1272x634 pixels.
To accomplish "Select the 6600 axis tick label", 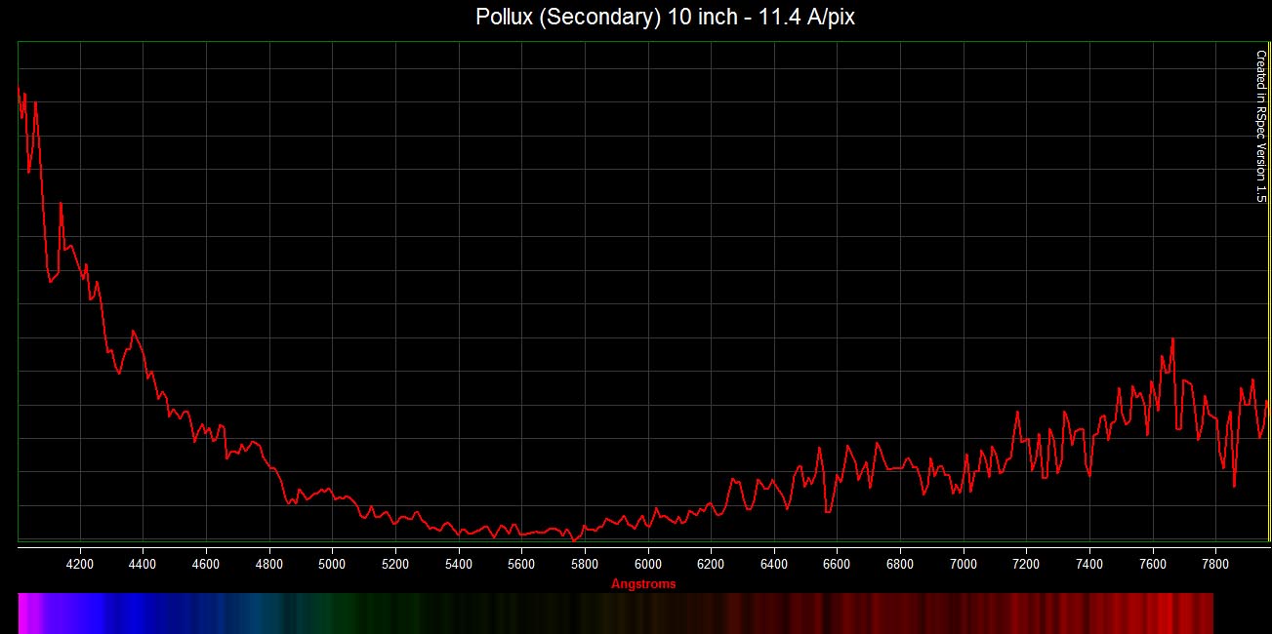I will (x=838, y=564).
